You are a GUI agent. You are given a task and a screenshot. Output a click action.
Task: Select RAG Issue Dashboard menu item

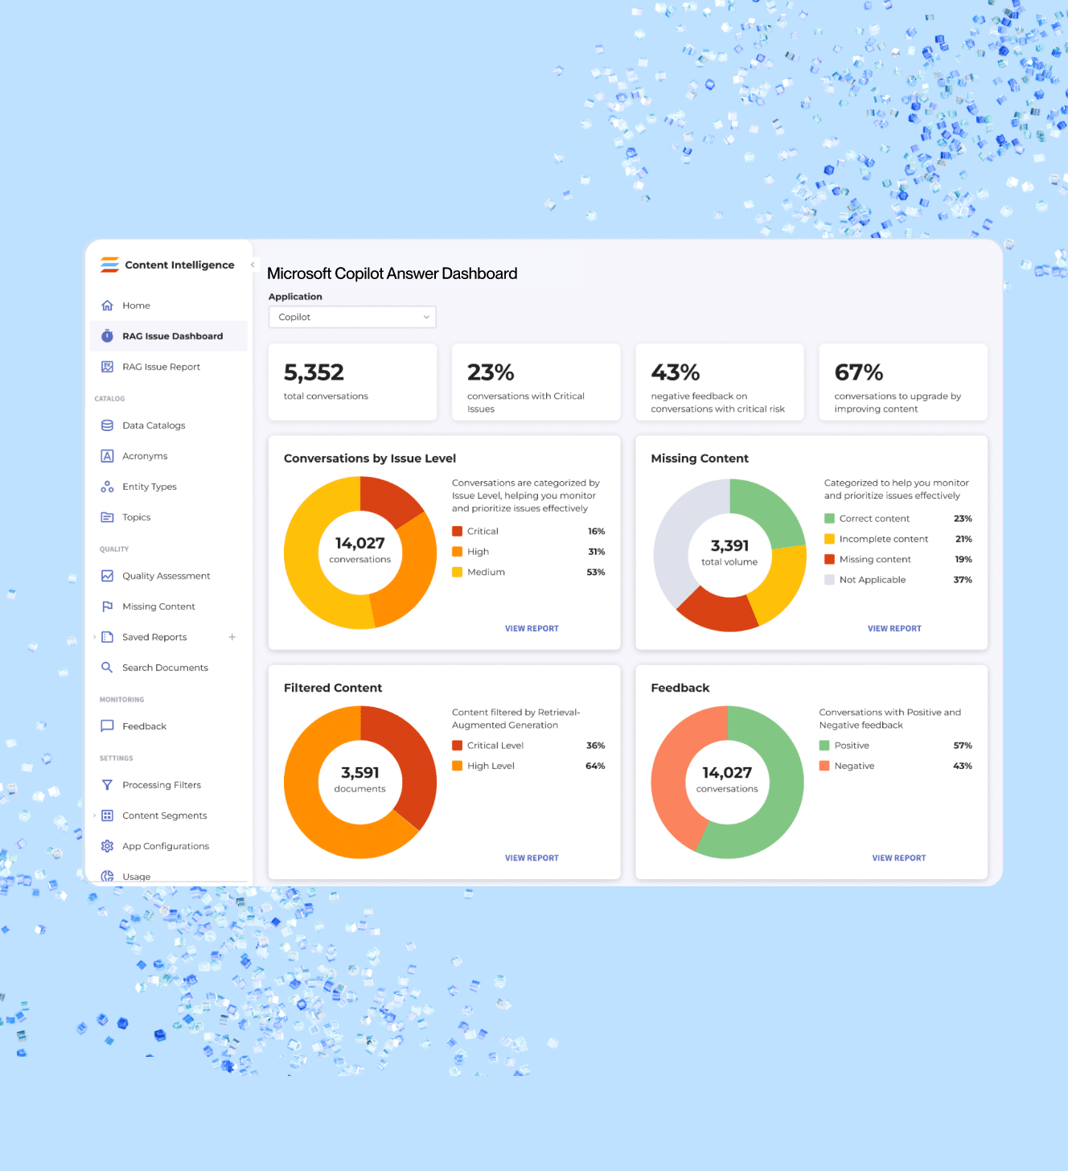pyautogui.click(x=168, y=336)
